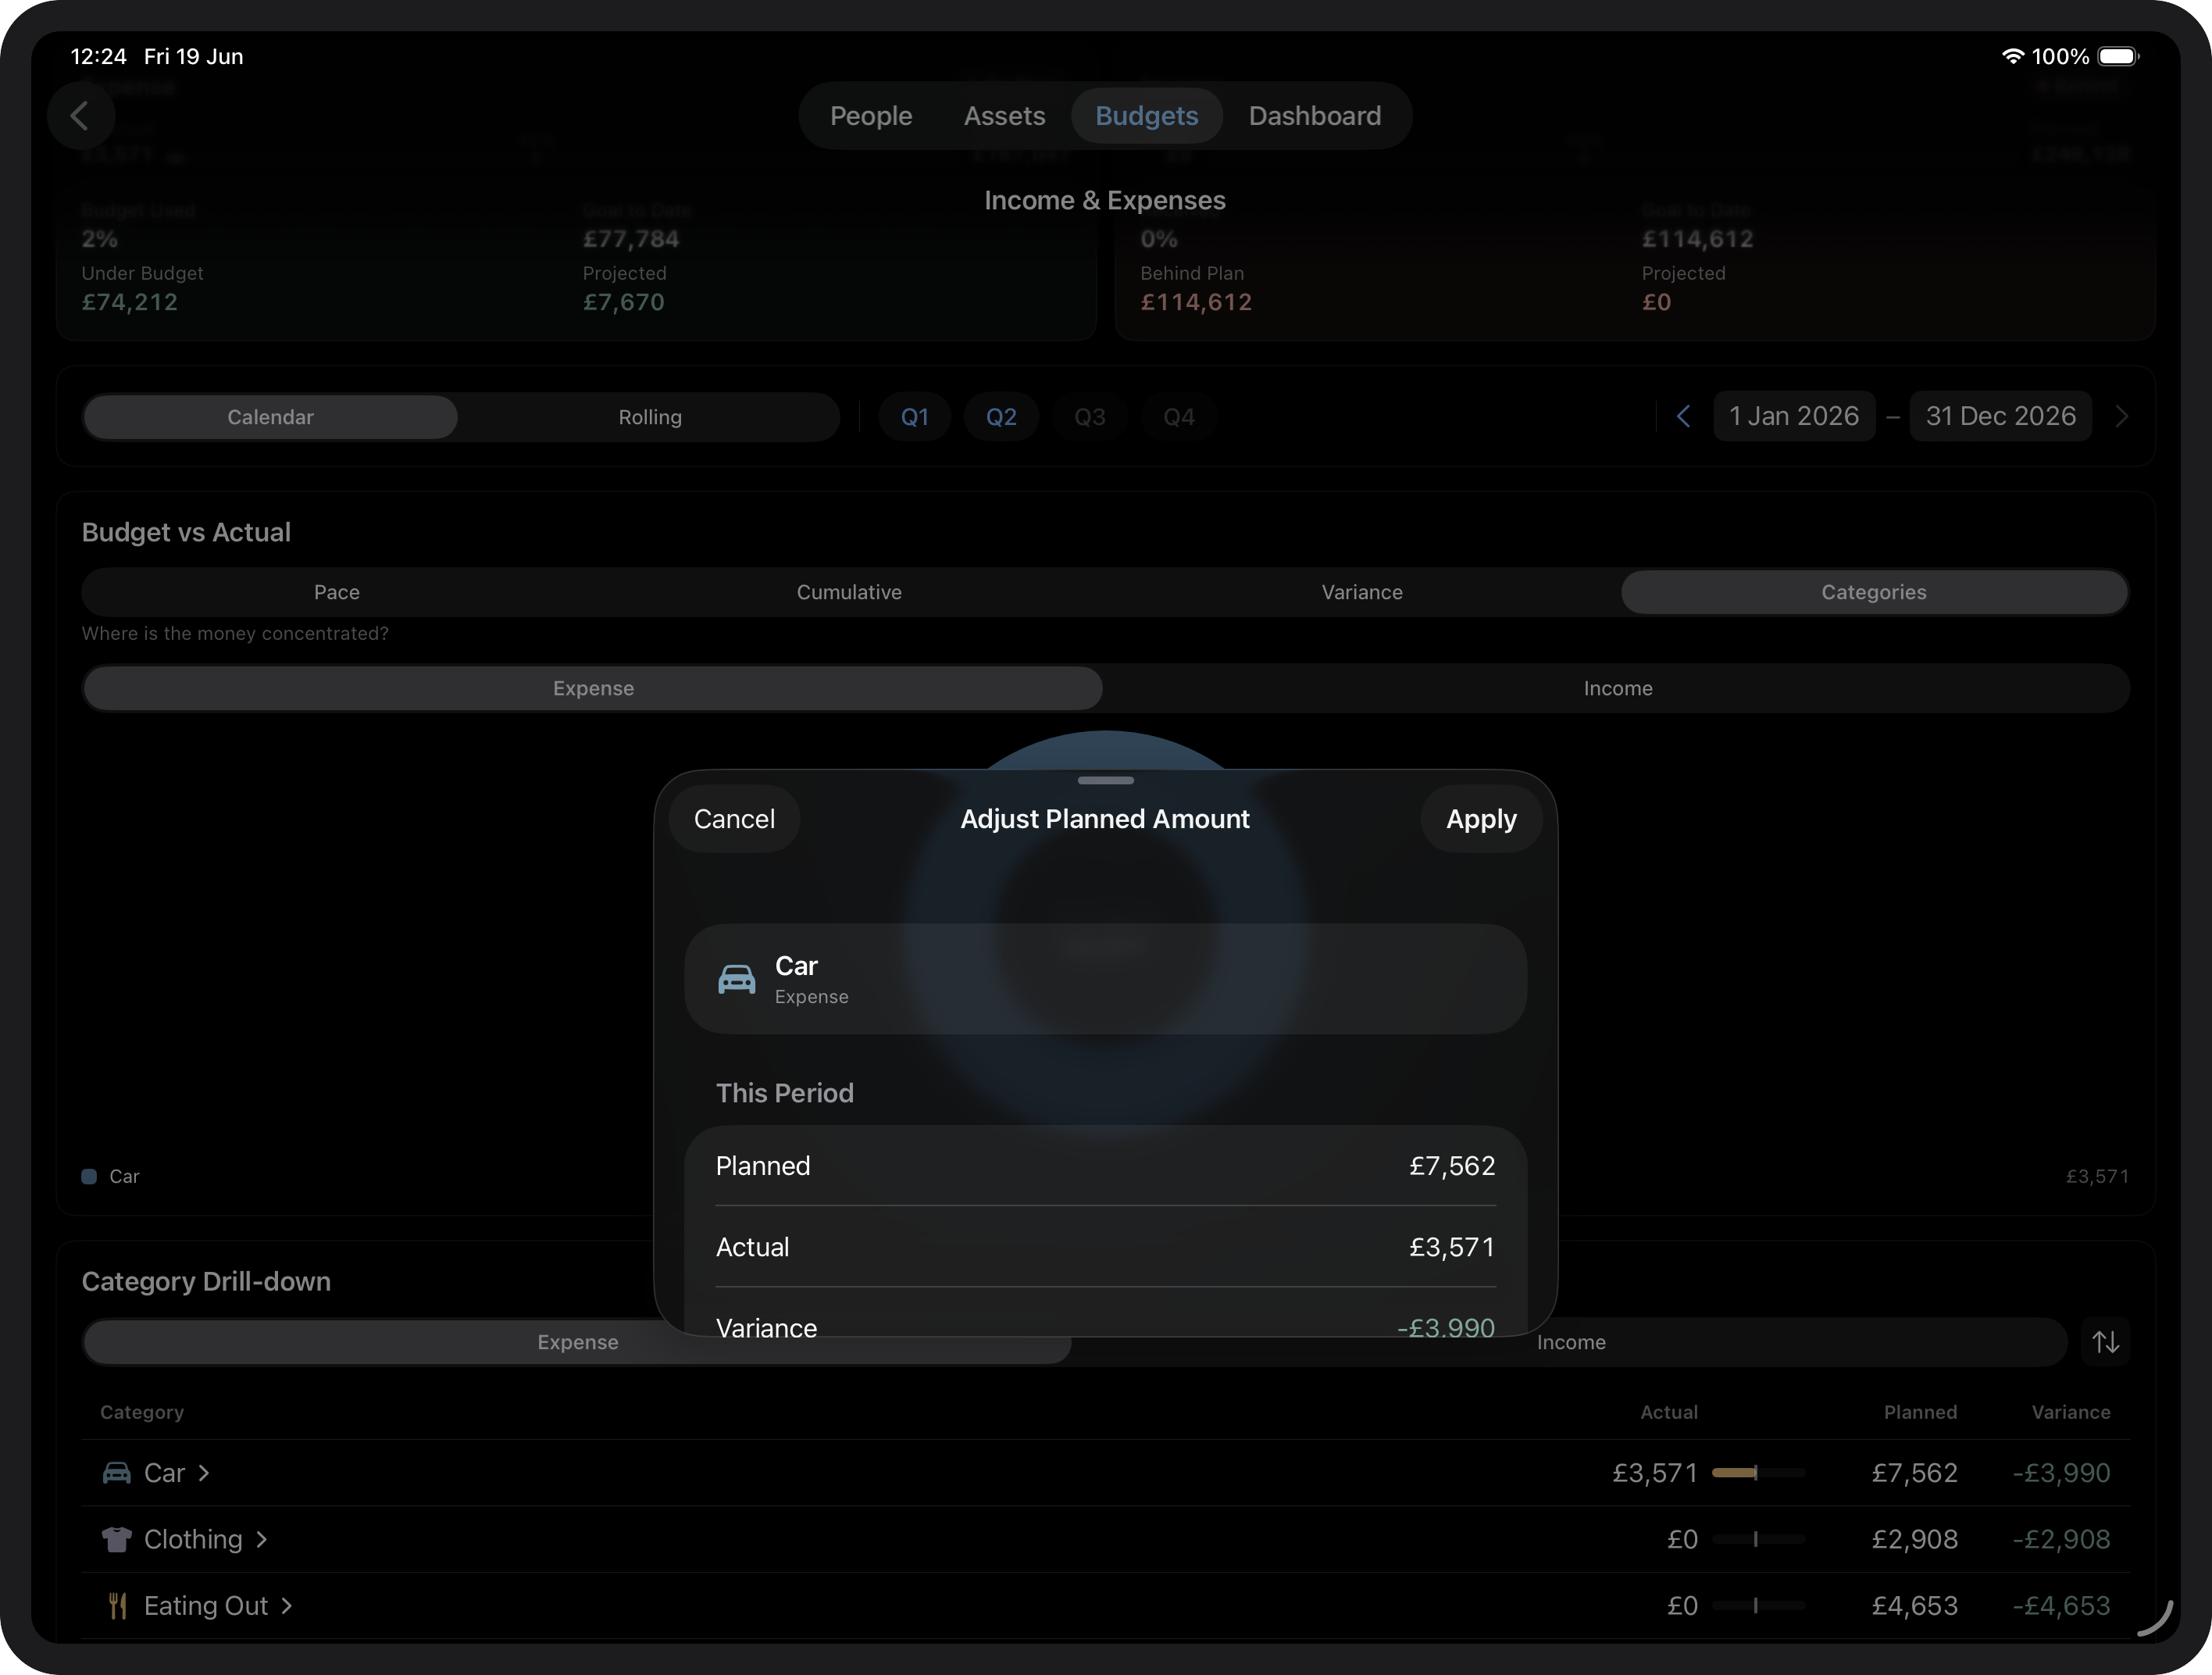Switch to the Pace view
The width and height of the screenshot is (2212, 1675).
click(337, 592)
